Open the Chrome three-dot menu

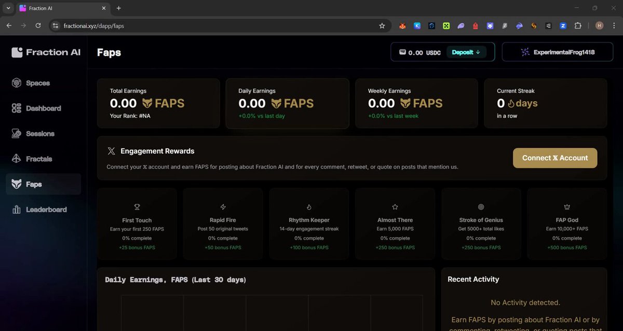point(614,25)
